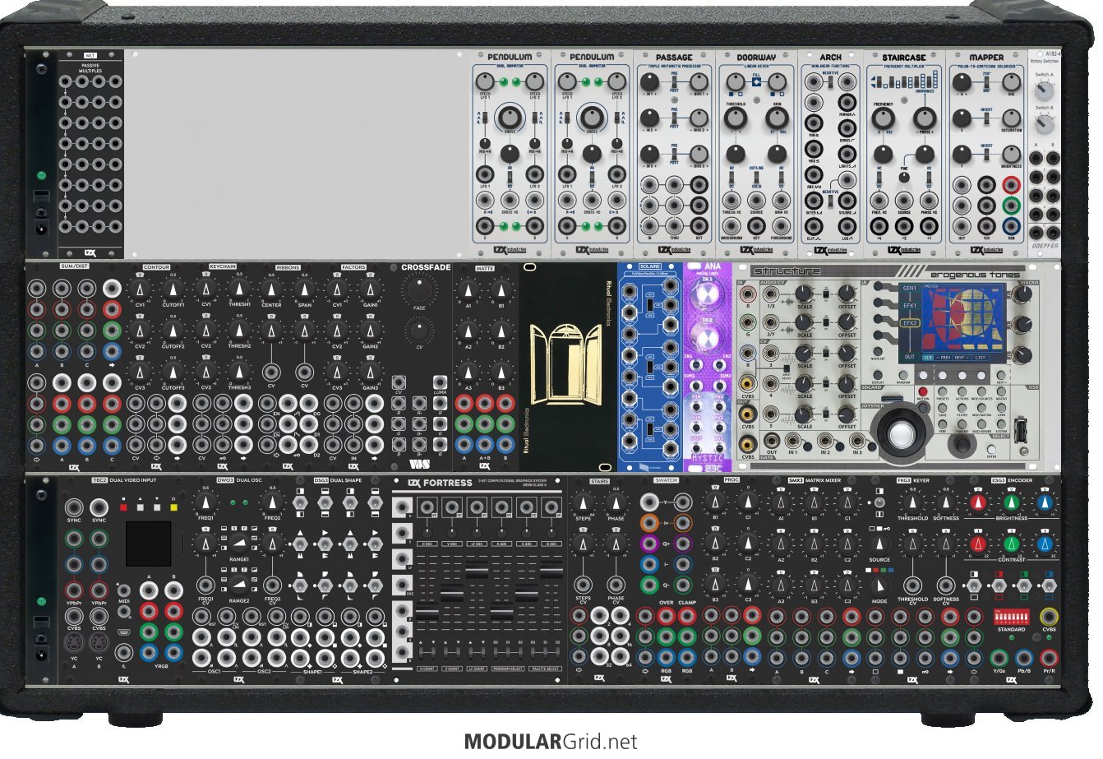1103x759 pixels.
Task: Adjust the SMX3 MODE knob
Action: [879, 585]
